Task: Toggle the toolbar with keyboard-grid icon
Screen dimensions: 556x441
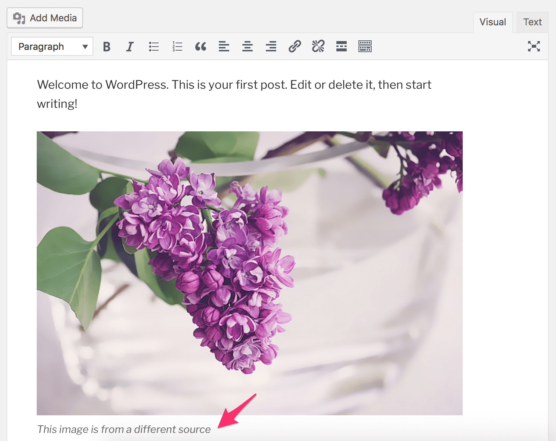Action: click(x=365, y=47)
